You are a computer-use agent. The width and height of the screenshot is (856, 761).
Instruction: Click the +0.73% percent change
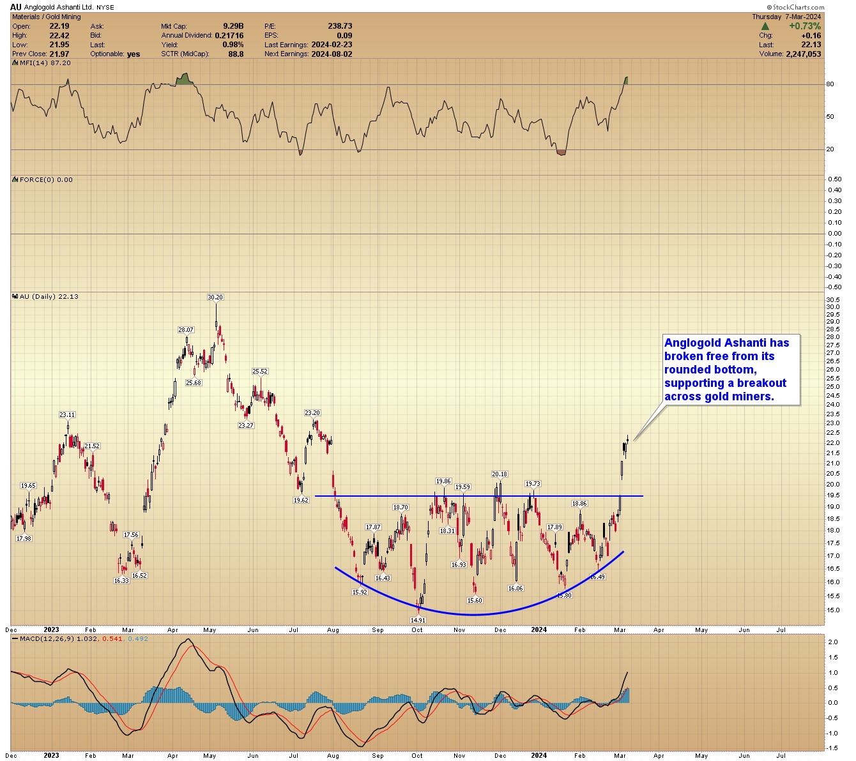[x=806, y=26]
